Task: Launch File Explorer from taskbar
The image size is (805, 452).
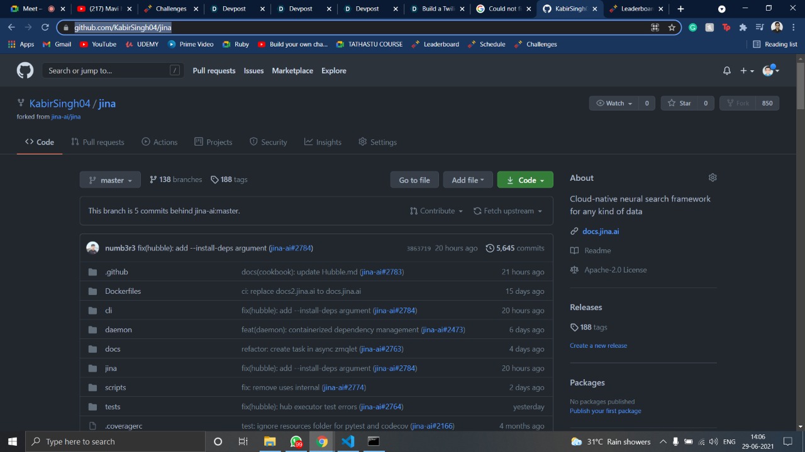Action: coord(270,441)
